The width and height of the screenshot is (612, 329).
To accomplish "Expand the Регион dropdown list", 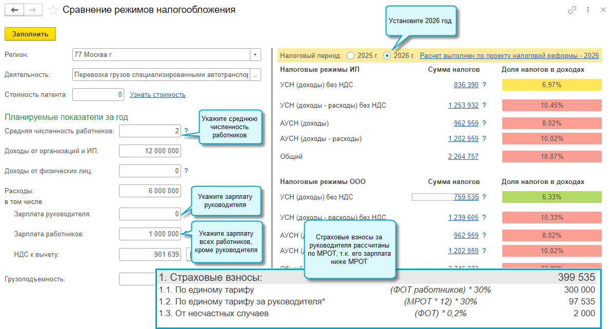I will click(255, 54).
